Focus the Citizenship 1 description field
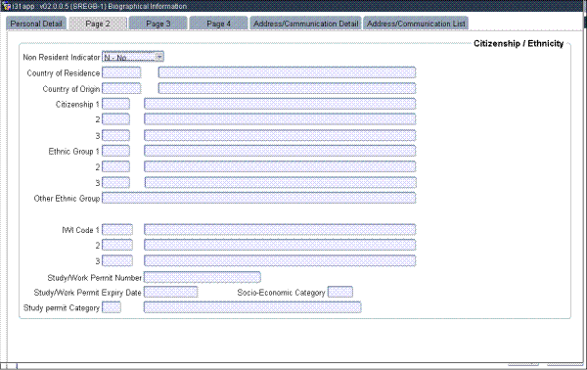 (280, 104)
